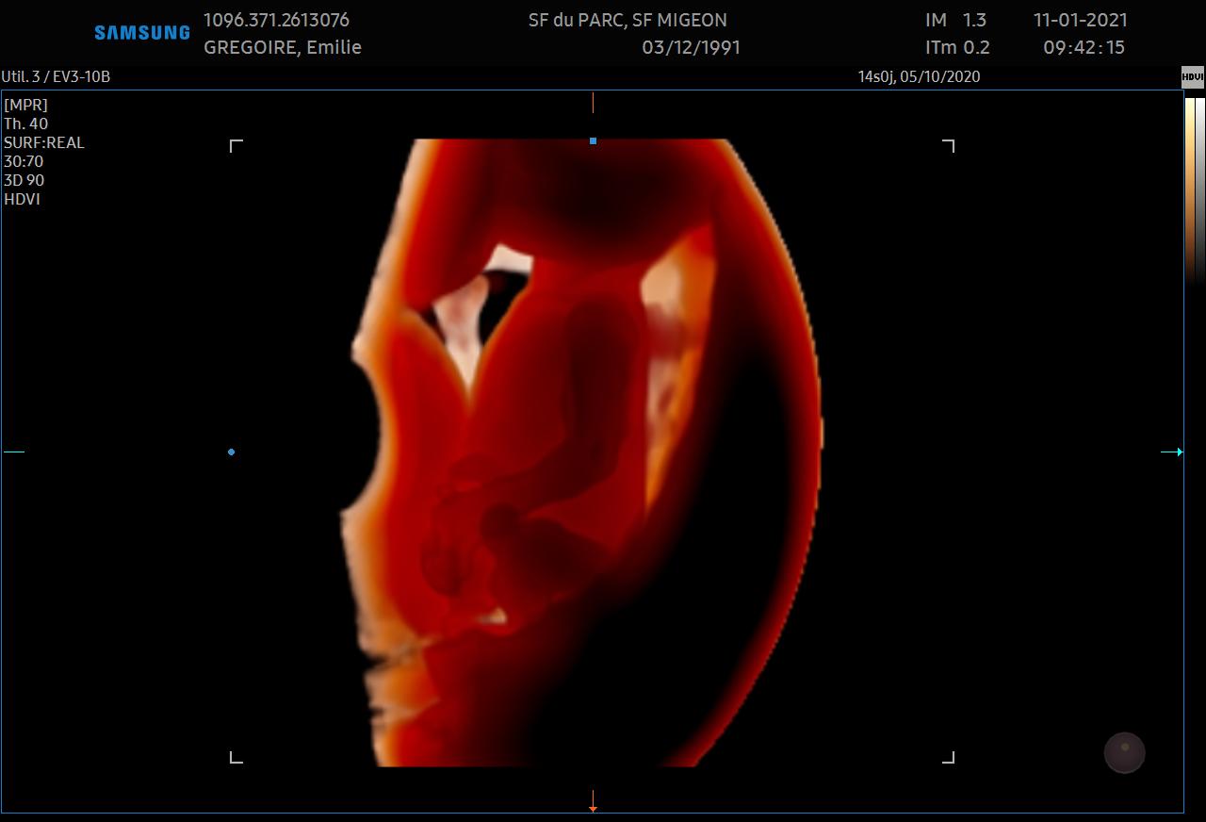Screen dimensions: 1206x822
Task: Click the Th. 40 threshold parameter
Action: pyautogui.click(x=26, y=123)
